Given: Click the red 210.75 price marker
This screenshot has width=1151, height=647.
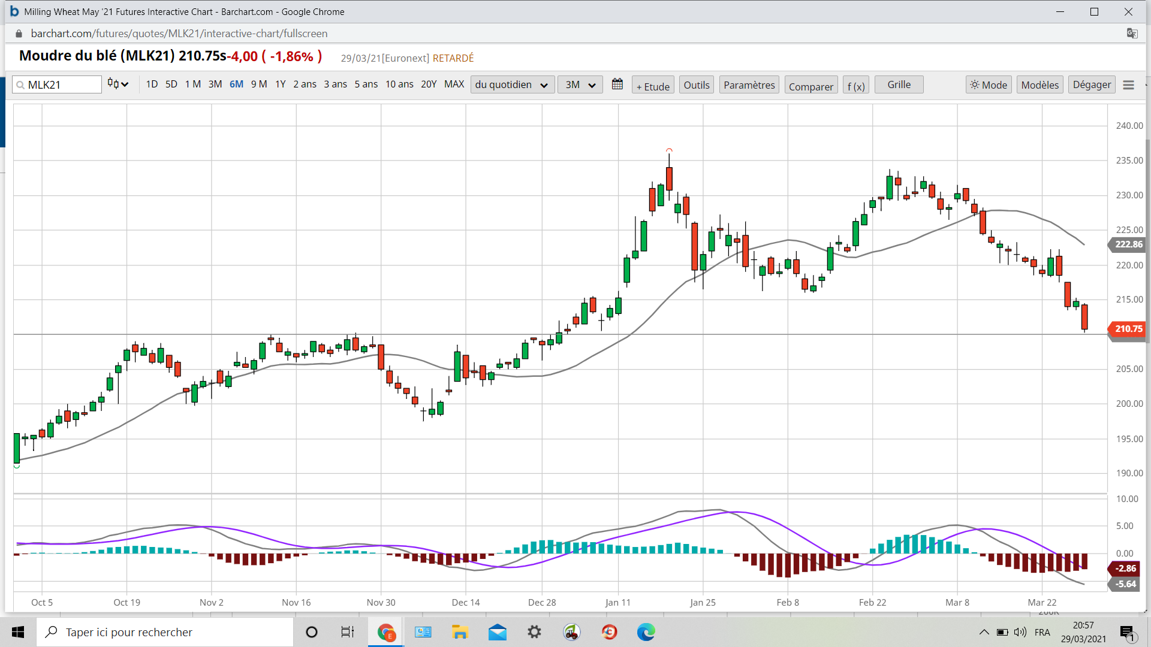Looking at the screenshot, I should pos(1128,329).
